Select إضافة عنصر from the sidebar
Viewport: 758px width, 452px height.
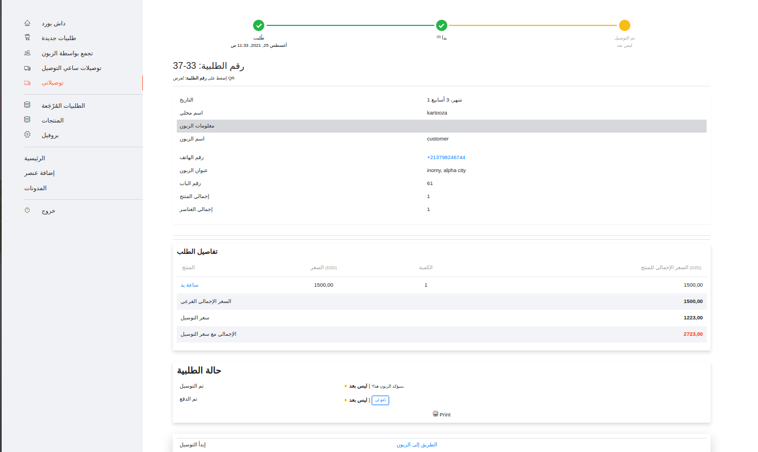tap(39, 173)
